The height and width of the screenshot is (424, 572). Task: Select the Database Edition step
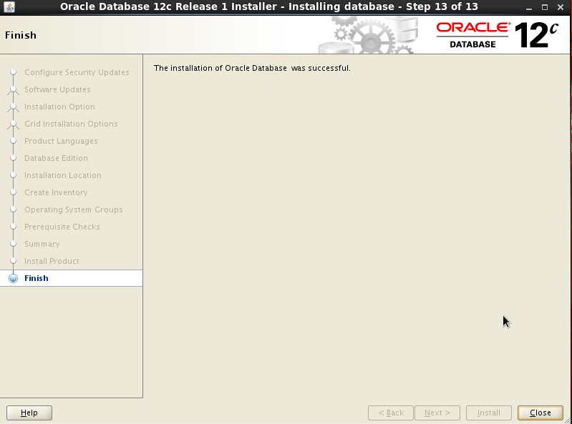coord(56,159)
